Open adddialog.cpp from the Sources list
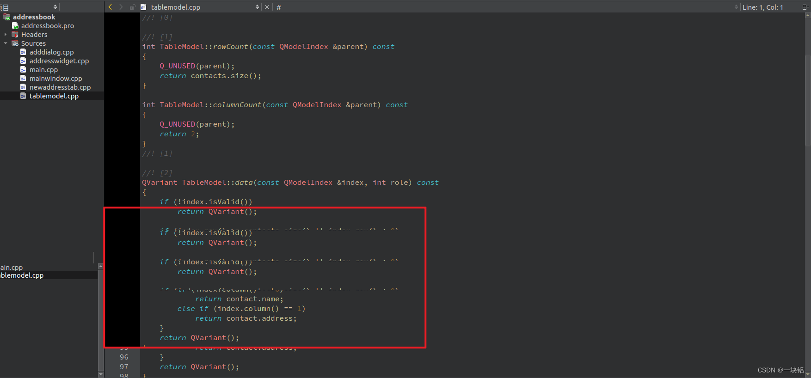Viewport: 811px width, 378px height. point(51,52)
